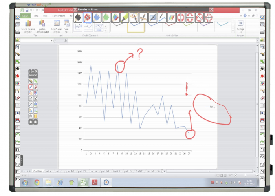Click the f1 key on the left whiteboard sidebar
Screen dimensions: 275x196
(x=18, y=149)
